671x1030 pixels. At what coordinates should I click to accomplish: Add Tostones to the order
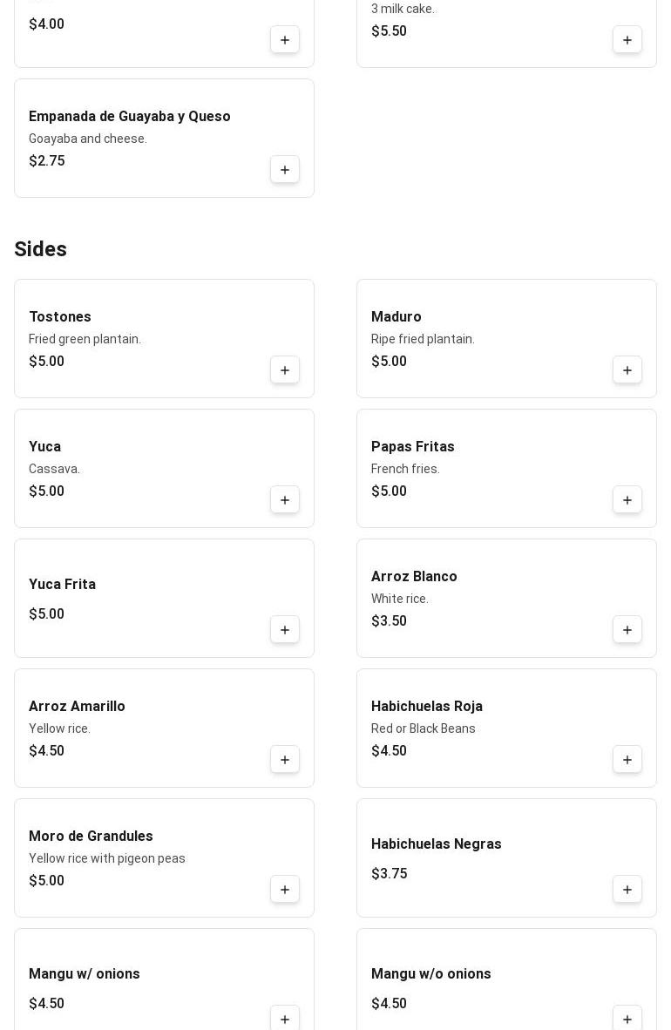pyautogui.click(x=285, y=370)
